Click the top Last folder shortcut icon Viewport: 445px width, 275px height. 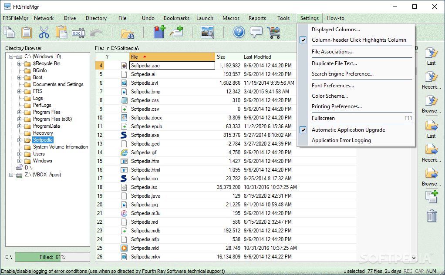431,53
